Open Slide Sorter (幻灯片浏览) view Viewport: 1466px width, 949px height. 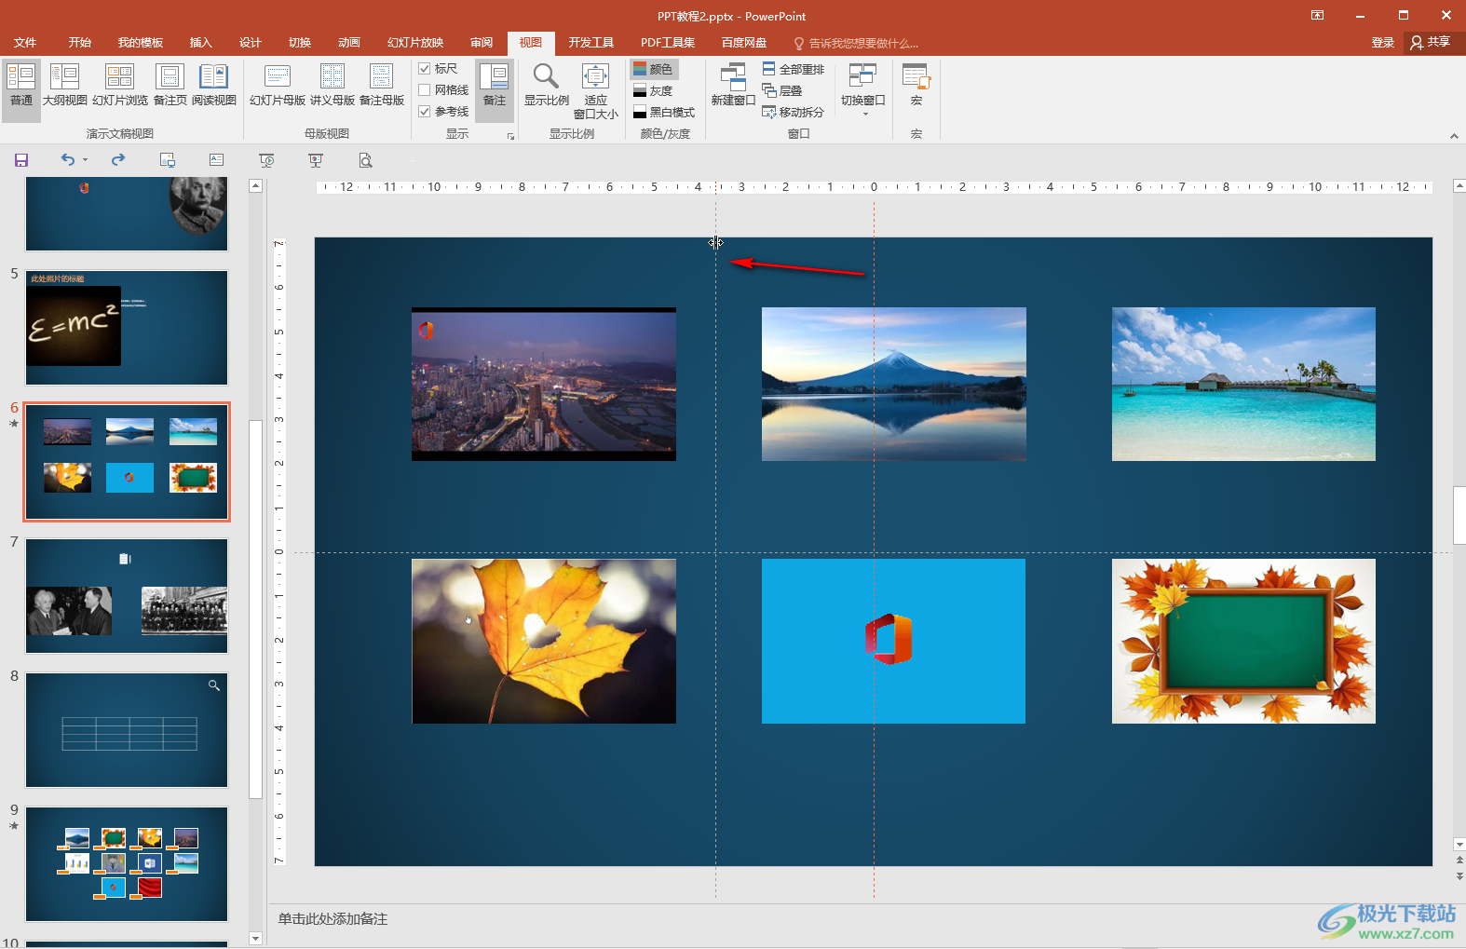click(x=120, y=86)
